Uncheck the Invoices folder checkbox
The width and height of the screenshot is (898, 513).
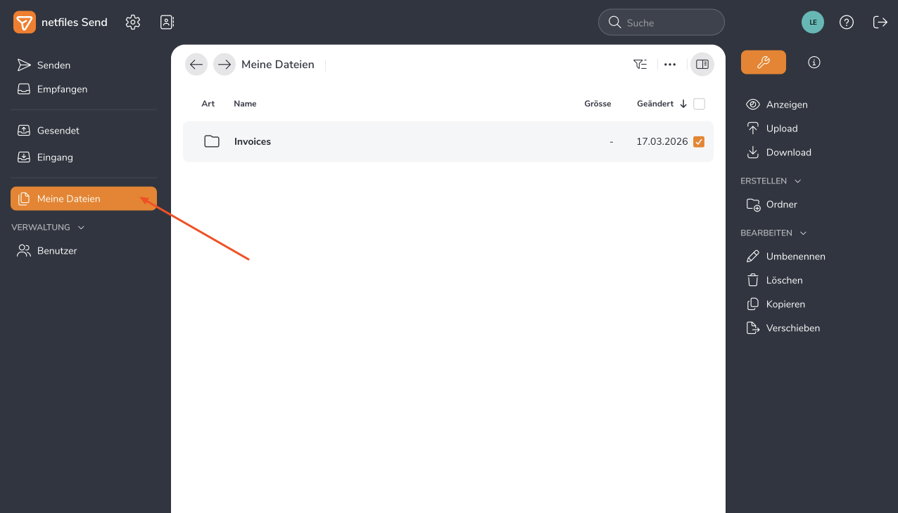click(x=699, y=142)
